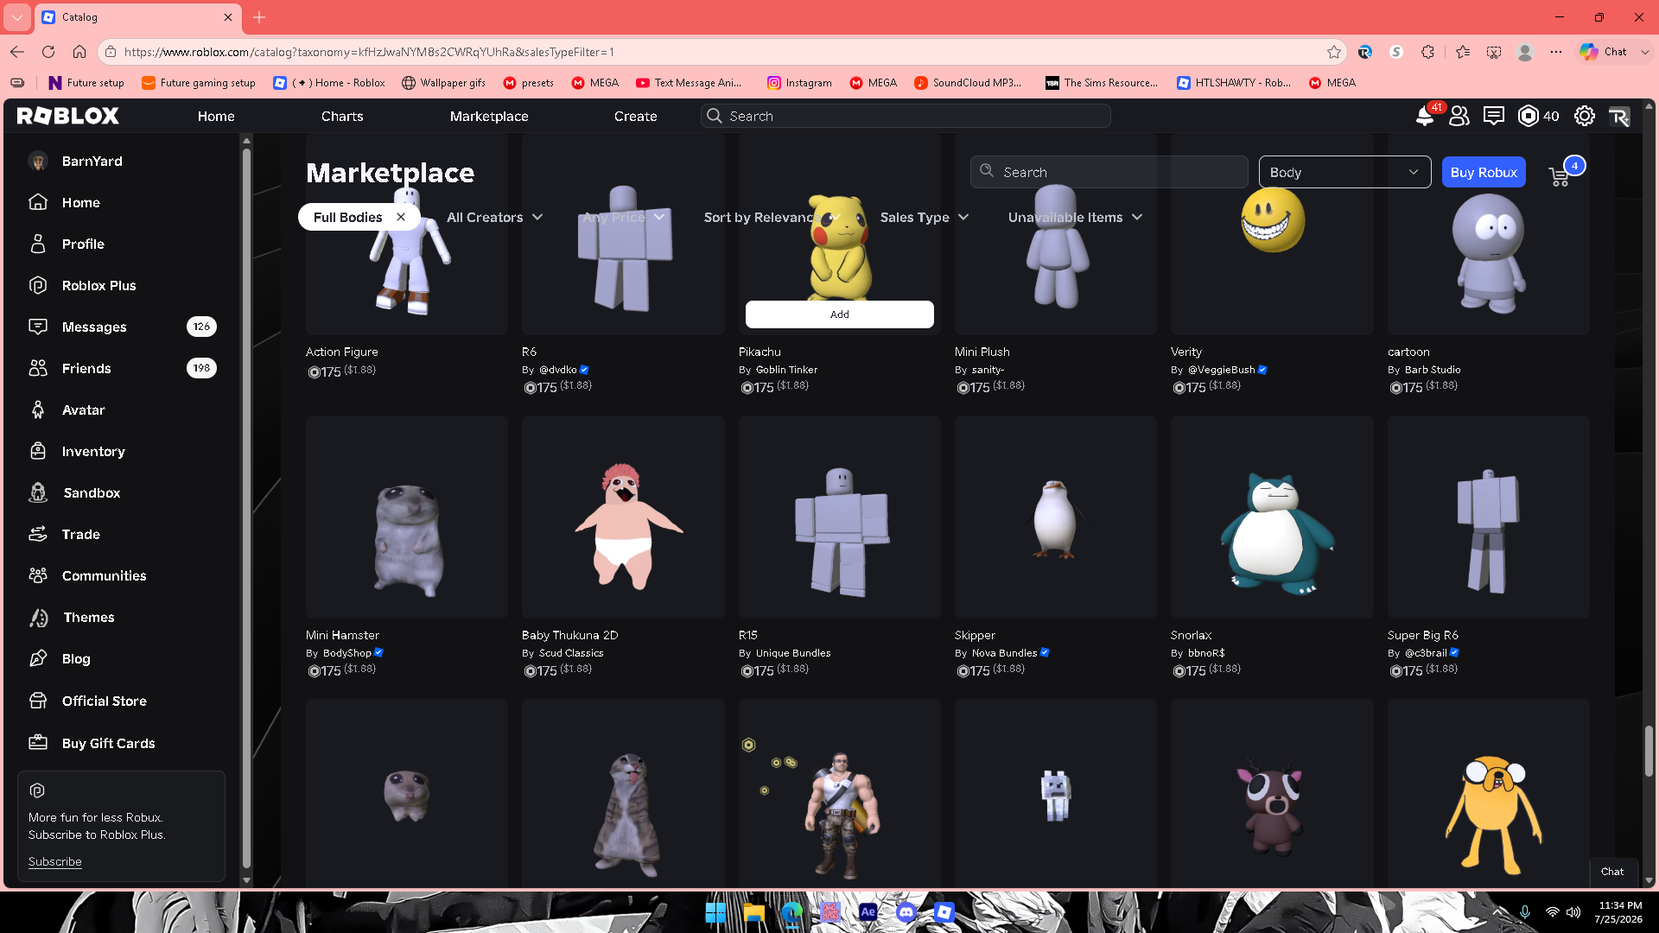Open the Wallpaper gifs bookmark
Screen dimensions: 1659x933
point(443,83)
